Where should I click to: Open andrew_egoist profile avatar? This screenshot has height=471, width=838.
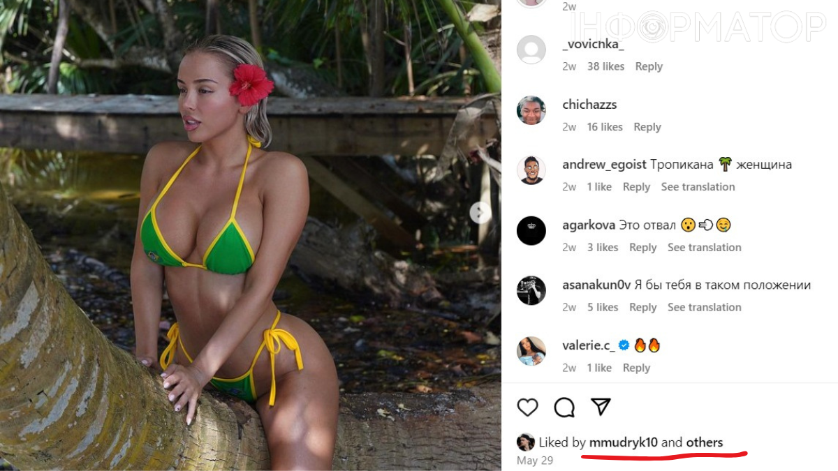(531, 170)
